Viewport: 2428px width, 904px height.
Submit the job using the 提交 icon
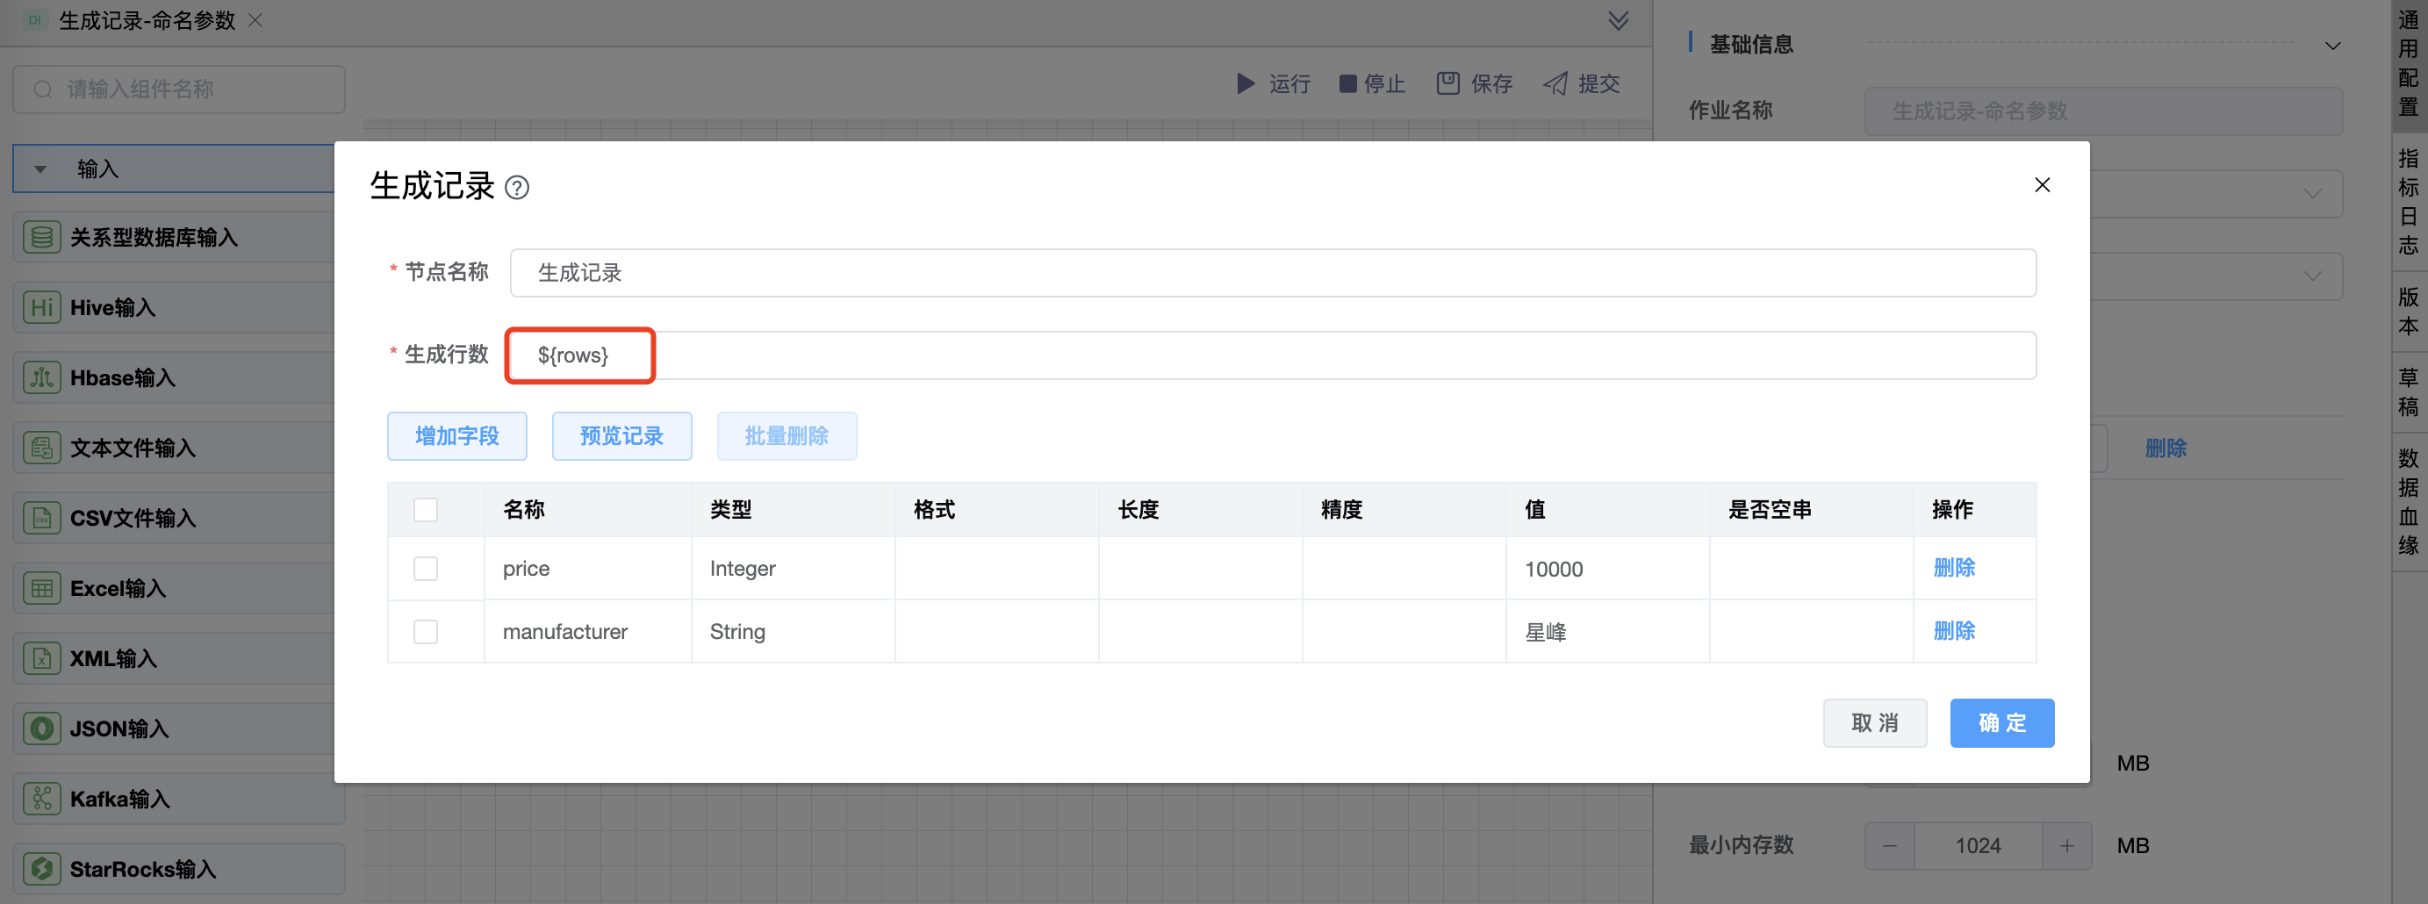1555,84
